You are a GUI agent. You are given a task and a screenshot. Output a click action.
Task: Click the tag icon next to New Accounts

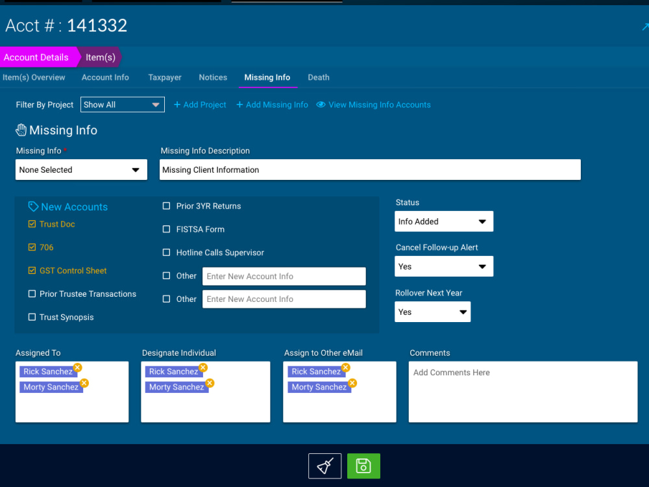[33, 206]
